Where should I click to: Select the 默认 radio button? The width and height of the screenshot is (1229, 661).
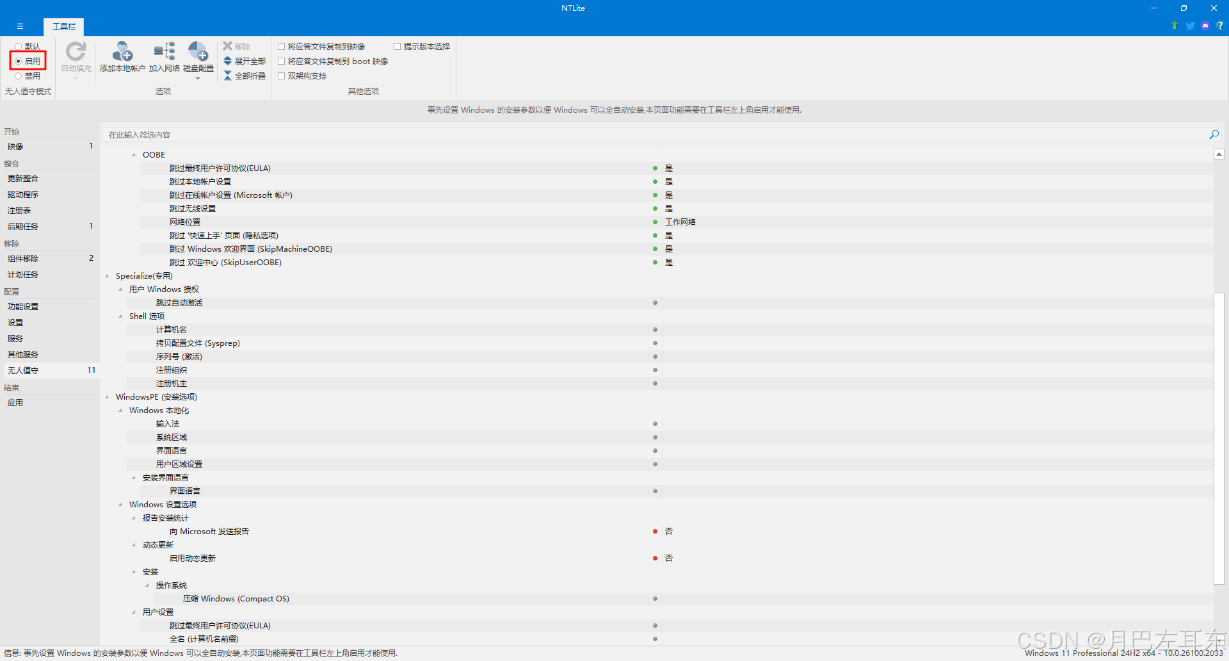point(19,46)
